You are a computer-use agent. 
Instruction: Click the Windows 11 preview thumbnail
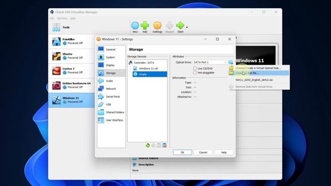[x=255, y=55]
